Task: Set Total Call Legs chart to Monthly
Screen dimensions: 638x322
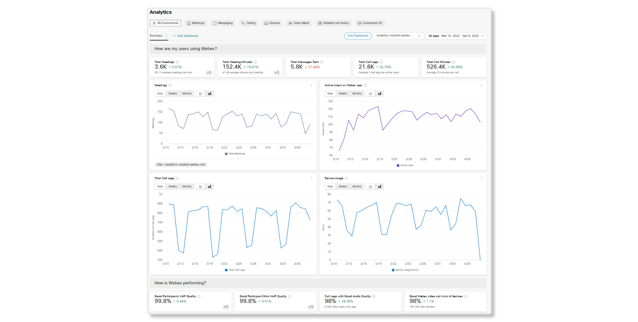Action: point(187,187)
